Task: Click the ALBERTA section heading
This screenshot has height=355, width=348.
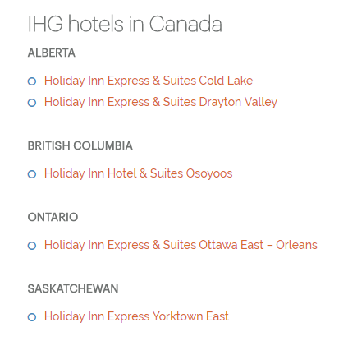Action: pos(52,53)
